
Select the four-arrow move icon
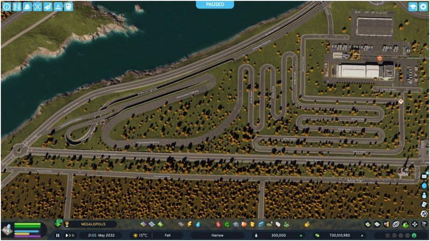(414, 224)
